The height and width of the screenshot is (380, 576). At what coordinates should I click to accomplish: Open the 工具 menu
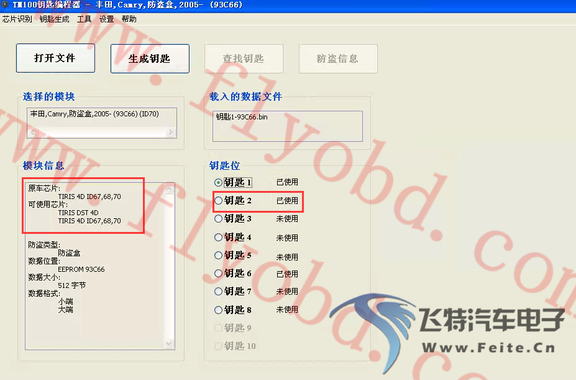click(x=84, y=19)
